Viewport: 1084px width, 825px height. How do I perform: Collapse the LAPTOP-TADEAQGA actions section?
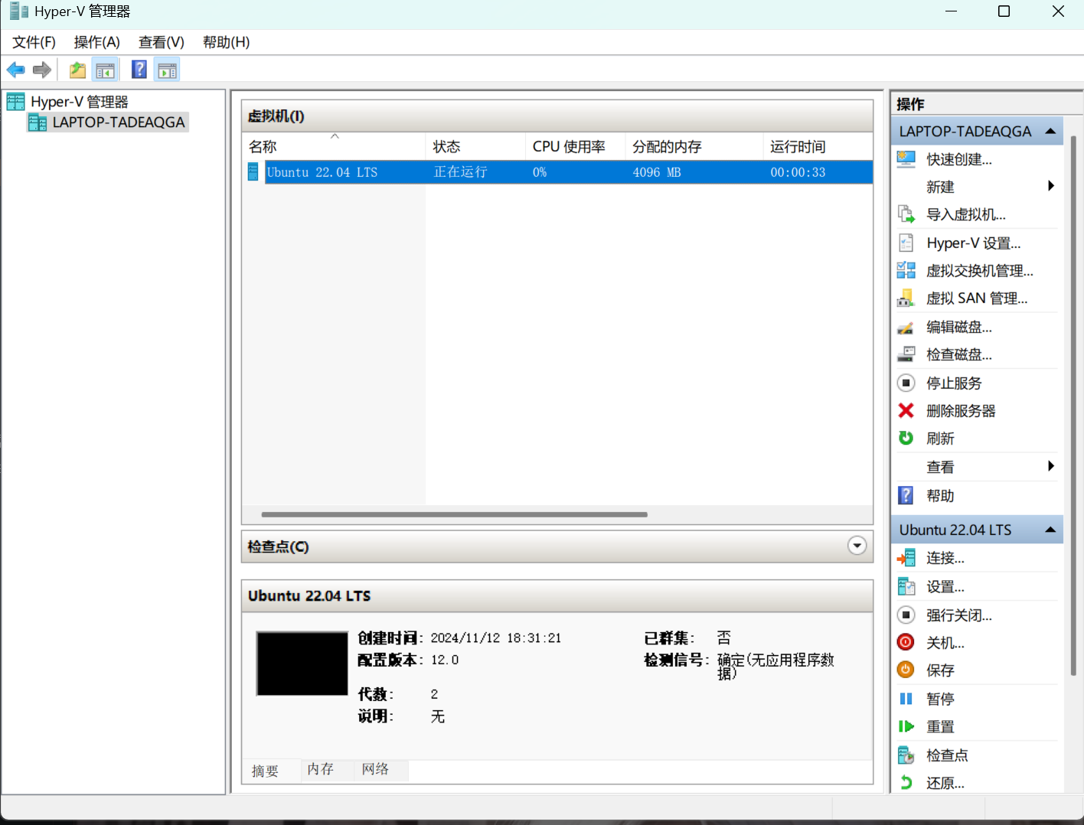(1050, 131)
